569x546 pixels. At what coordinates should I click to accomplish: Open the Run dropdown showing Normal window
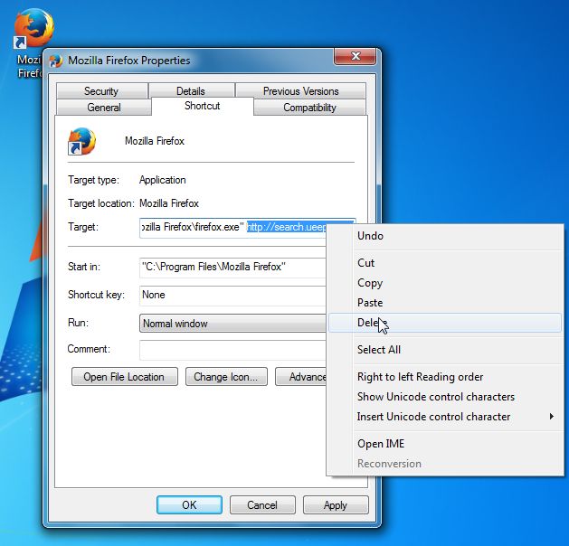pyautogui.click(x=232, y=323)
